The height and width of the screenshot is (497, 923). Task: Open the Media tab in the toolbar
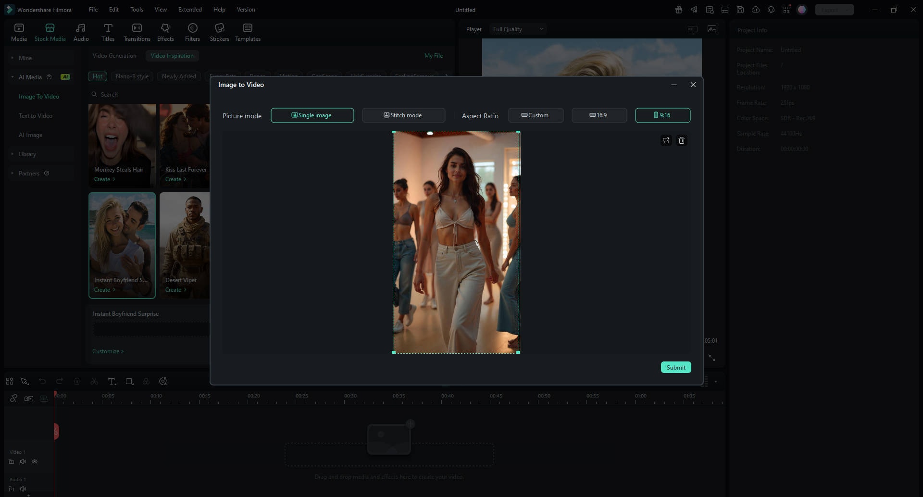point(19,32)
